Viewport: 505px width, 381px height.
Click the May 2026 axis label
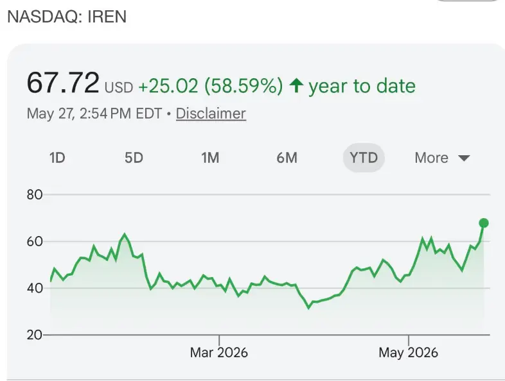click(x=409, y=352)
